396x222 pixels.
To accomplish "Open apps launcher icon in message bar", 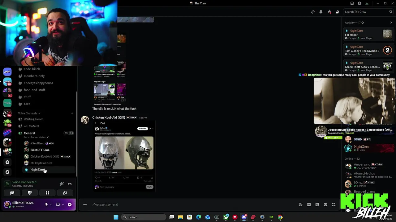I will coord(334,204).
